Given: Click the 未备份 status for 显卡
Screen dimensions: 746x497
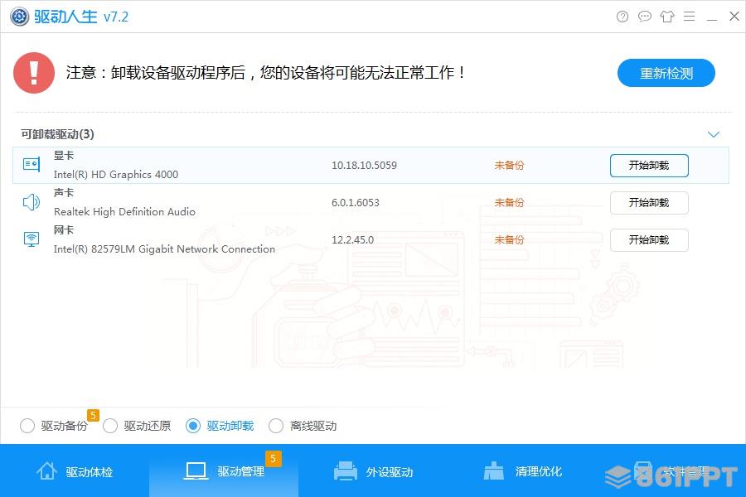Looking at the screenshot, I should coord(509,165).
